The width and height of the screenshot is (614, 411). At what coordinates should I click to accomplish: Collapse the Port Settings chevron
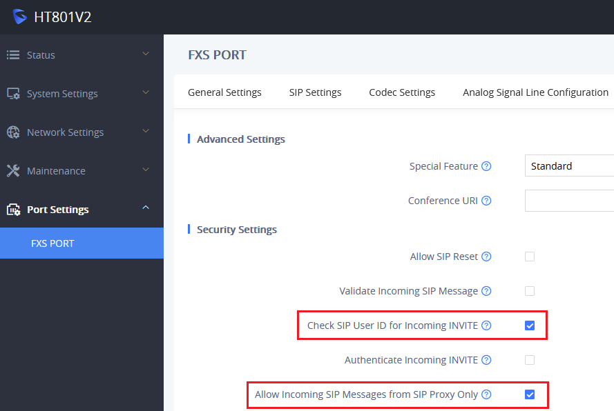click(146, 208)
